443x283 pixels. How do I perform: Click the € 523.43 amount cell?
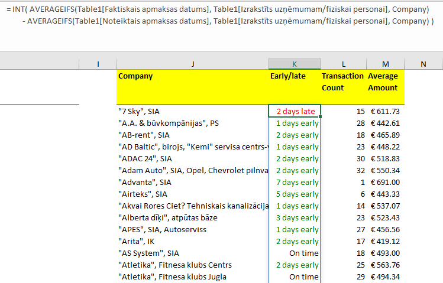[386, 218]
